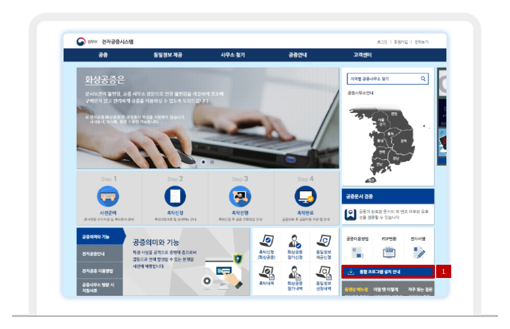Viewport: 510px width, 329px height.
Task: Click the 지역별 공증사무소 찾기 search field
Action: coord(382,79)
